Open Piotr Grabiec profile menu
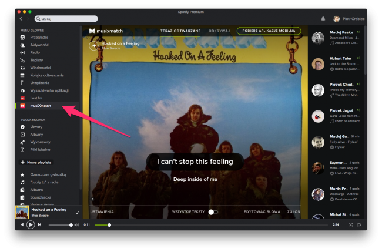The width and height of the screenshot is (382, 252). [x=349, y=19]
